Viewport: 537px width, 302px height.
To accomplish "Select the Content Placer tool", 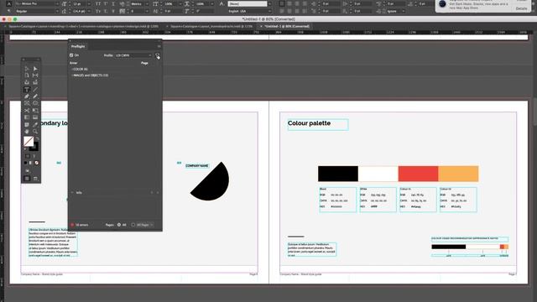I will tap(35, 82).
